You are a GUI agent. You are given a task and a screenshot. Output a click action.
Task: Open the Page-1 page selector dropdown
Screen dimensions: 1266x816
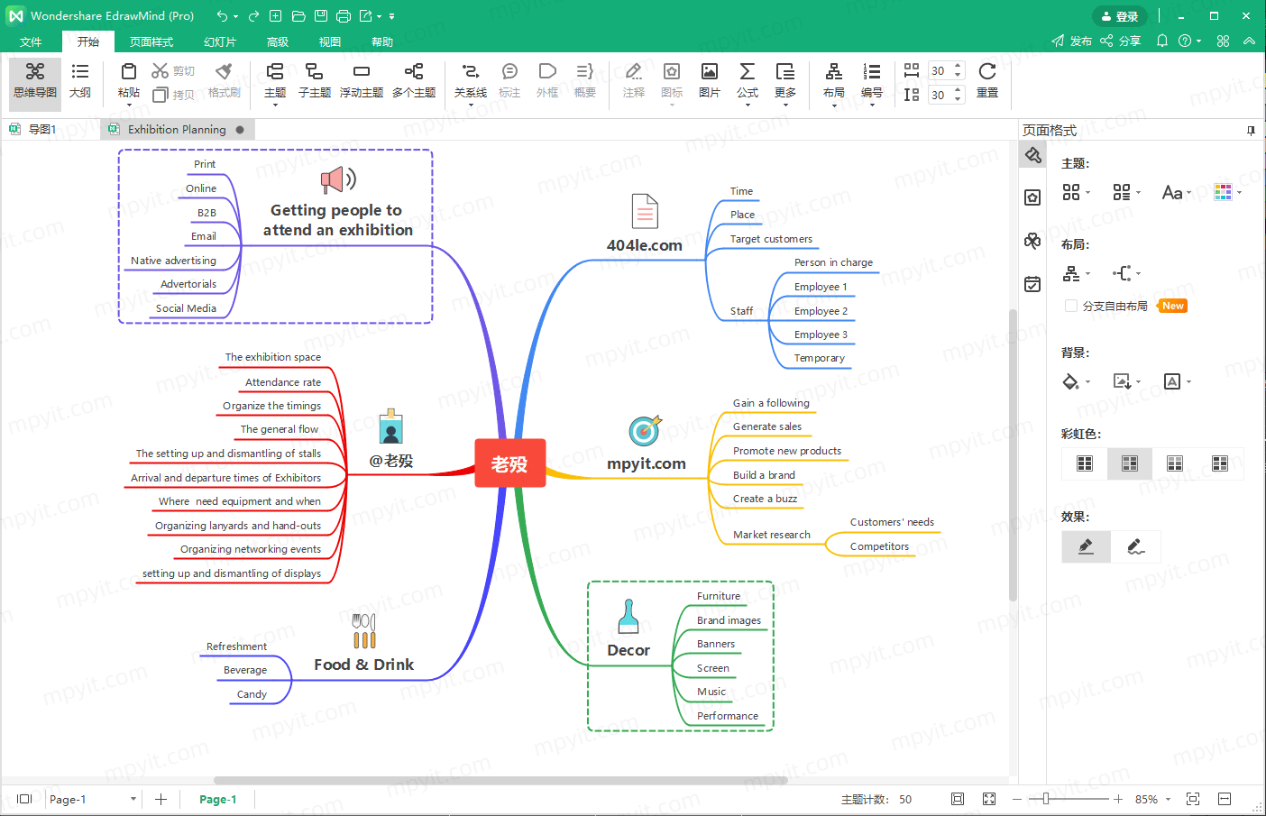pyautogui.click(x=92, y=799)
